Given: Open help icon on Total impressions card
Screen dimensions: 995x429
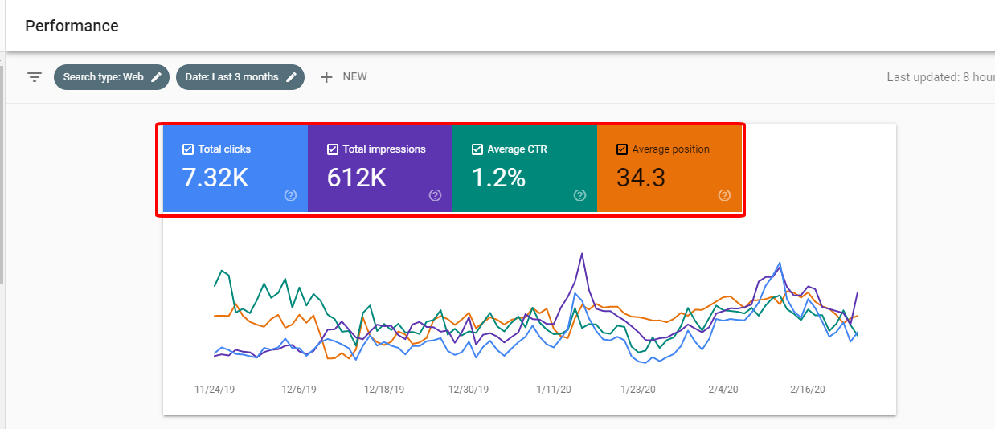Looking at the screenshot, I should pyautogui.click(x=435, y=195).
